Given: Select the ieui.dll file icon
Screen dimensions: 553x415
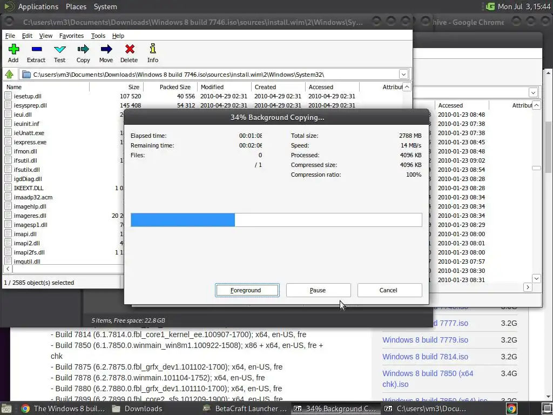Looking at the screenshot, I should 8,115.
